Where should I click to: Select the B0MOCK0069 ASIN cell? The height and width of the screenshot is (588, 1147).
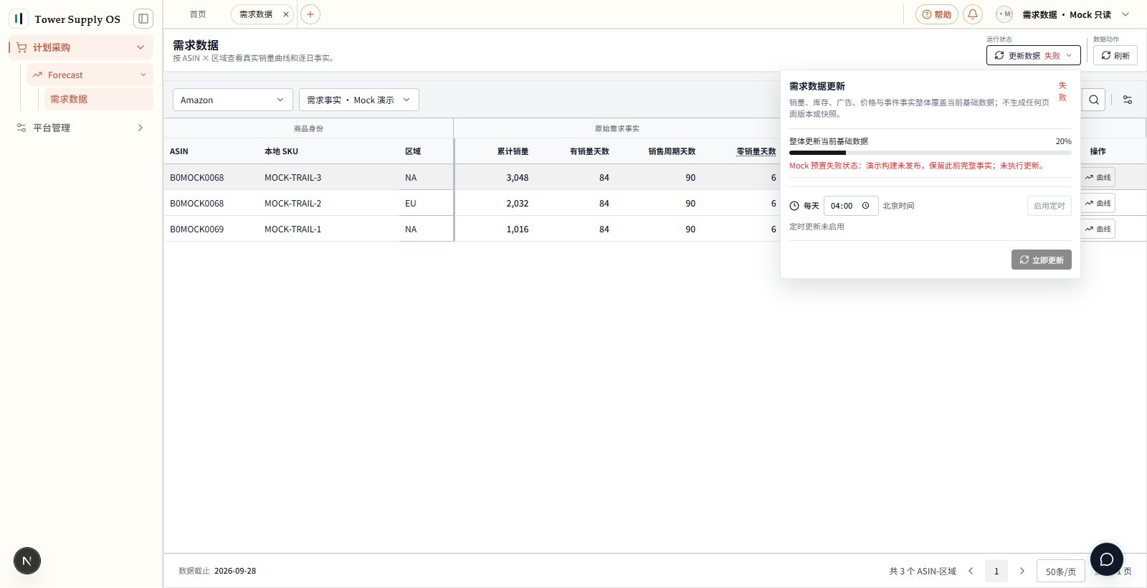coord(197,229)
